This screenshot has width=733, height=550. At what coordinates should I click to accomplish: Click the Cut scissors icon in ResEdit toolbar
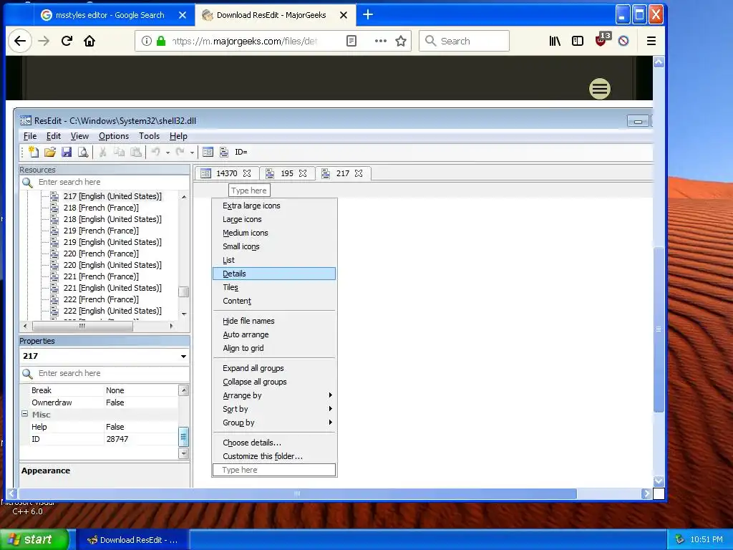103,152
